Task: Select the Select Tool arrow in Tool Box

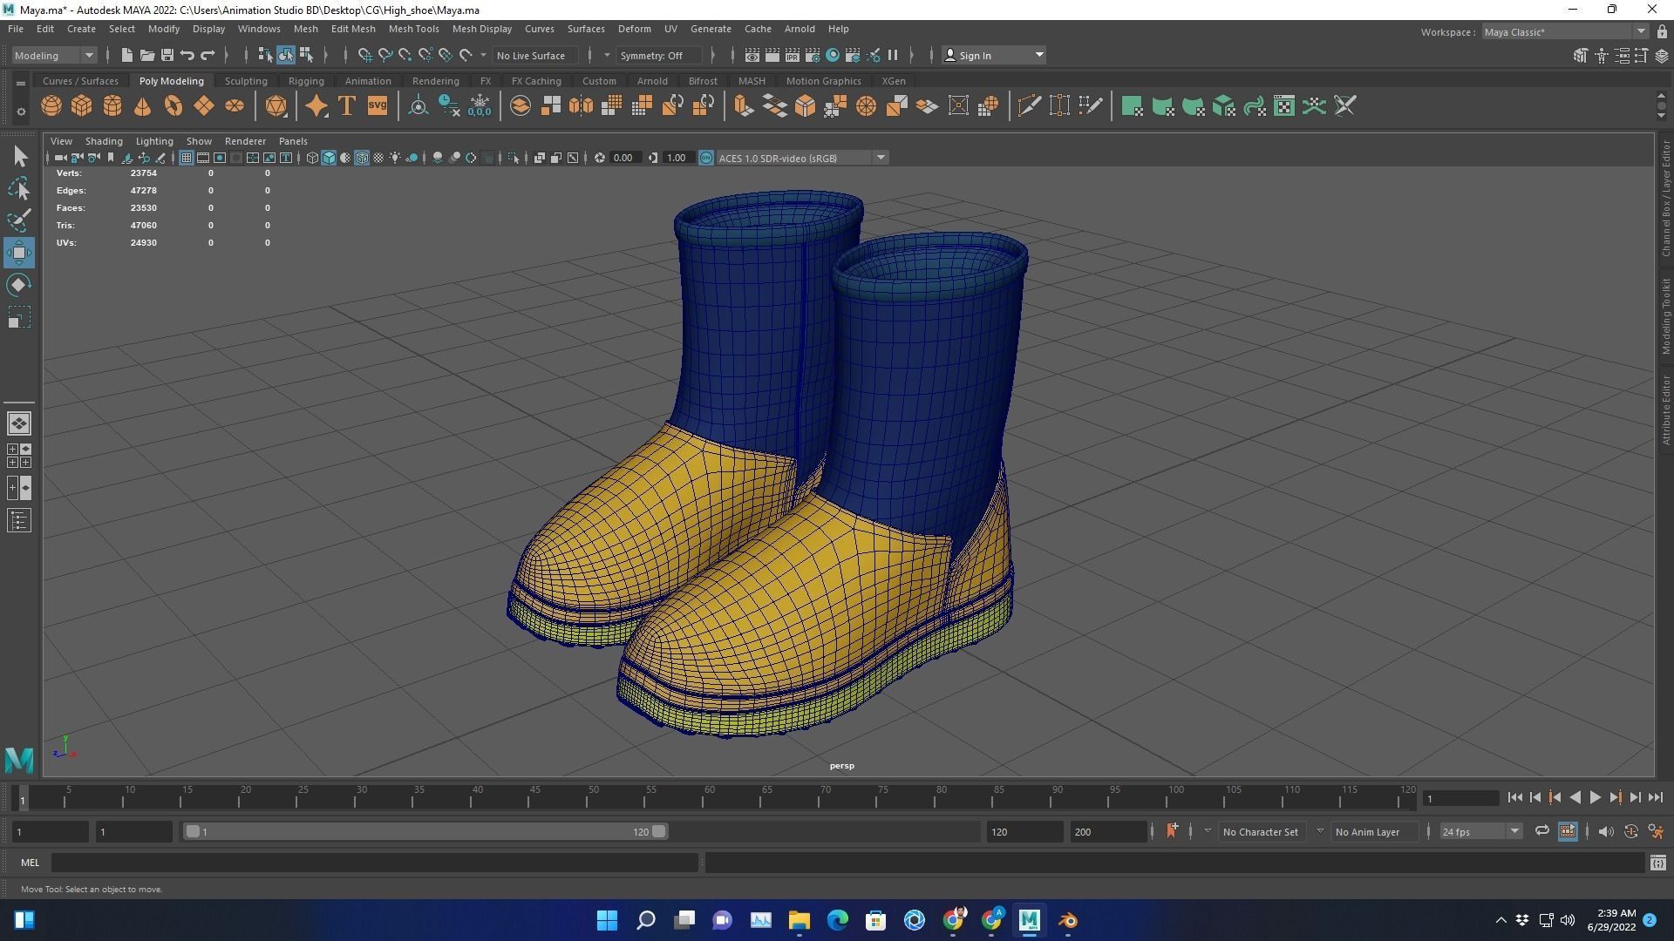Action: (19, 157)
